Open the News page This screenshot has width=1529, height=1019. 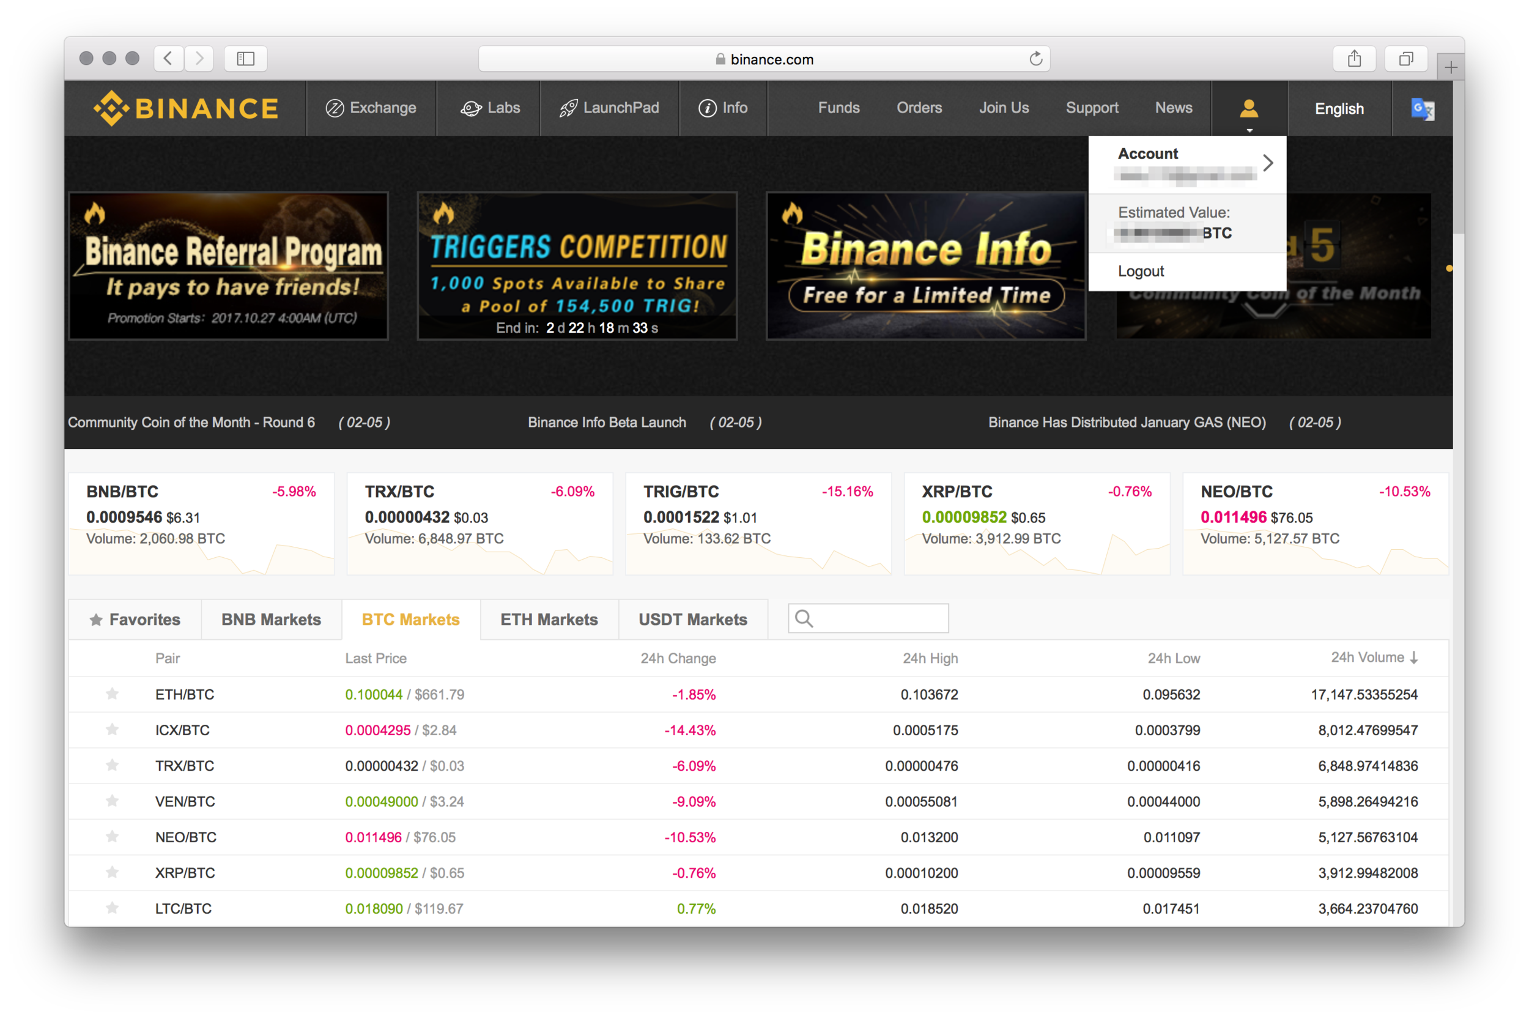(x=1173, y=108)
